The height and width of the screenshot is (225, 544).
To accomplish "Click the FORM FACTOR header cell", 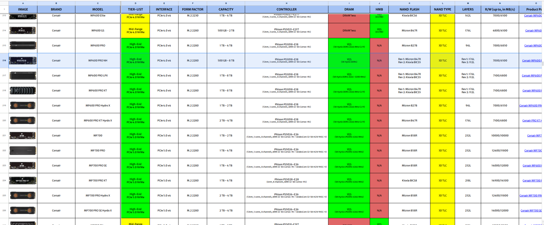I will tap(193, 9).
